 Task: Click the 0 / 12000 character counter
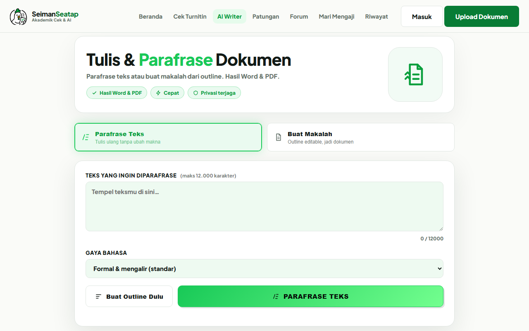[432, 239]
